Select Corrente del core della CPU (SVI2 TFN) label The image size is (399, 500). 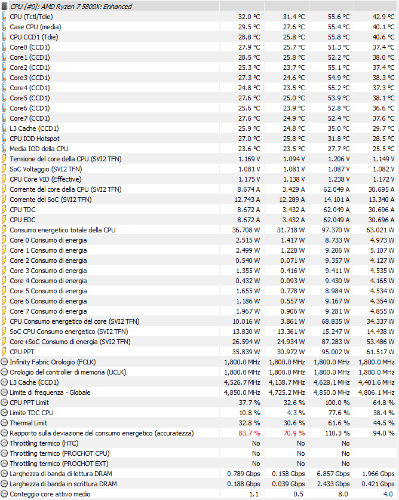coord(65,189)
